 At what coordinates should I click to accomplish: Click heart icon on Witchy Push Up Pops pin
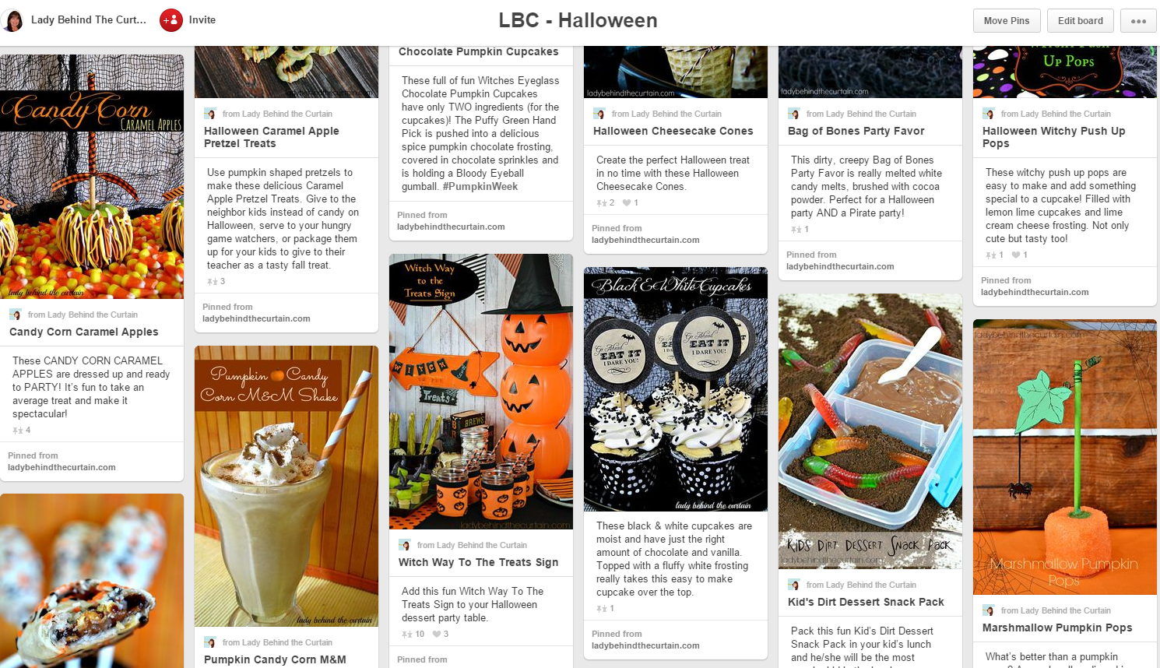1016,255
